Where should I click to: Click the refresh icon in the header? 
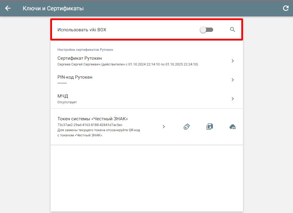tap(286, 8)
